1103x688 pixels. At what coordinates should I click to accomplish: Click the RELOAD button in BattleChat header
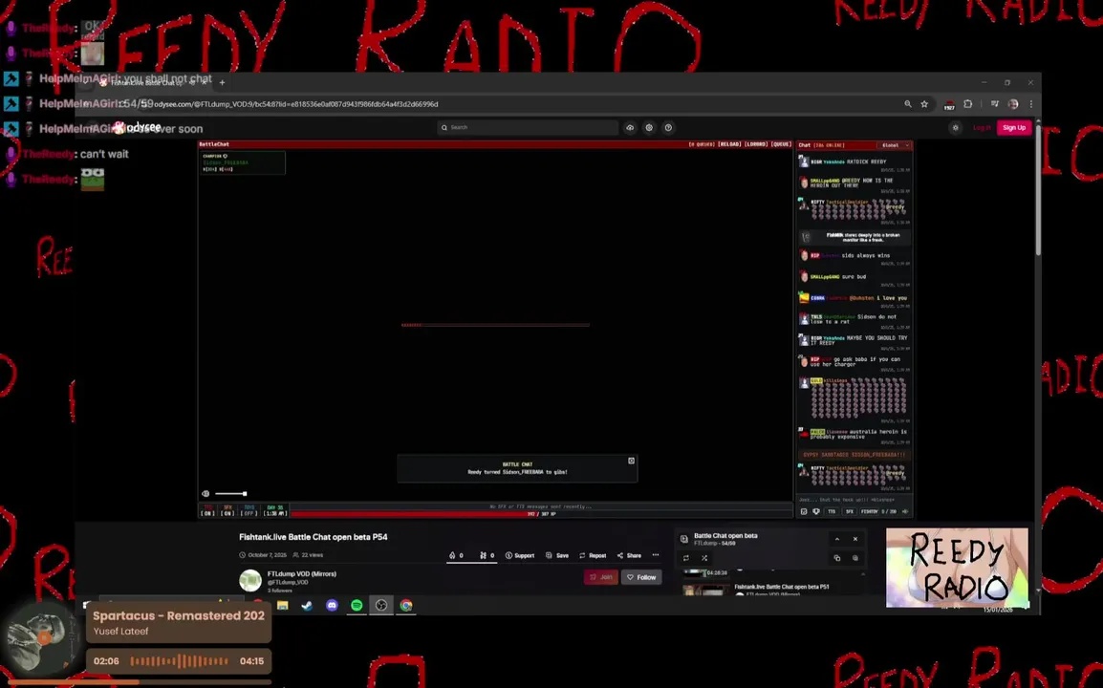(x=729, y=144)
